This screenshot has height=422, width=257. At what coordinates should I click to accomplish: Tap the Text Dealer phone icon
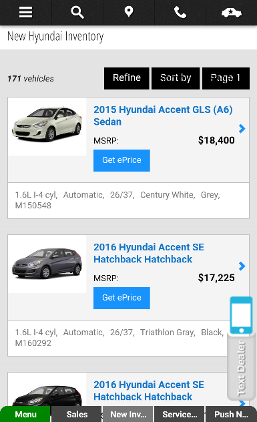tap(242, 315)
